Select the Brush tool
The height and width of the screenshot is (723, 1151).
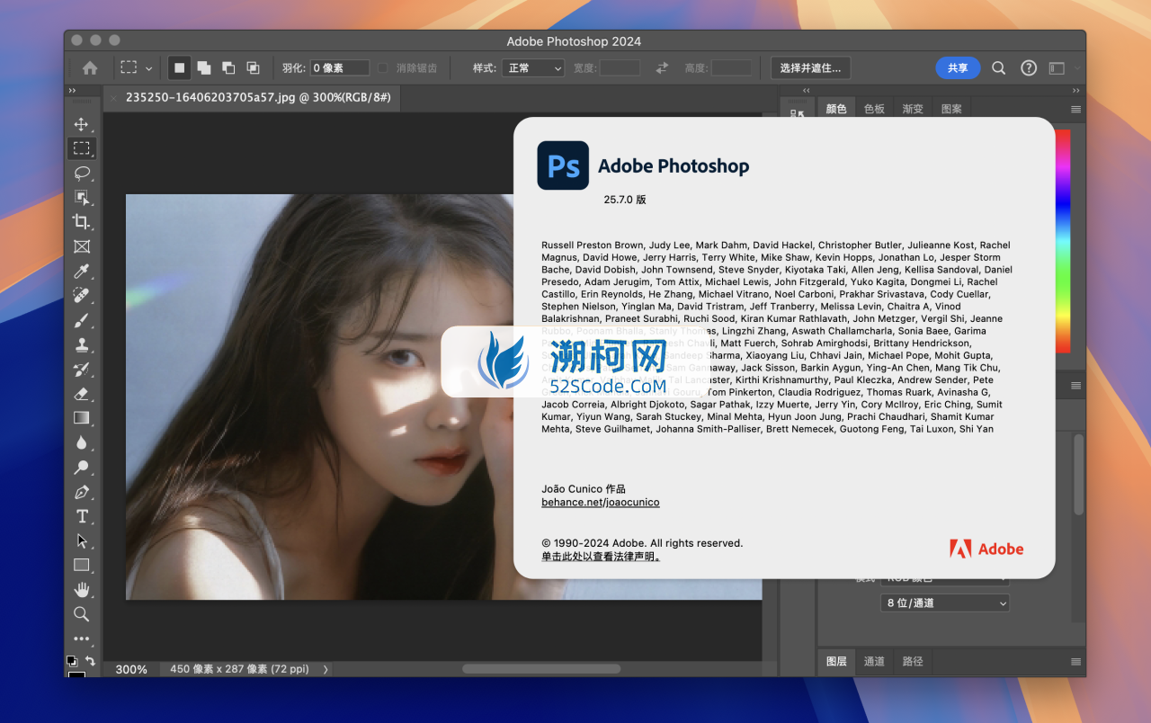tap(82, 320)
